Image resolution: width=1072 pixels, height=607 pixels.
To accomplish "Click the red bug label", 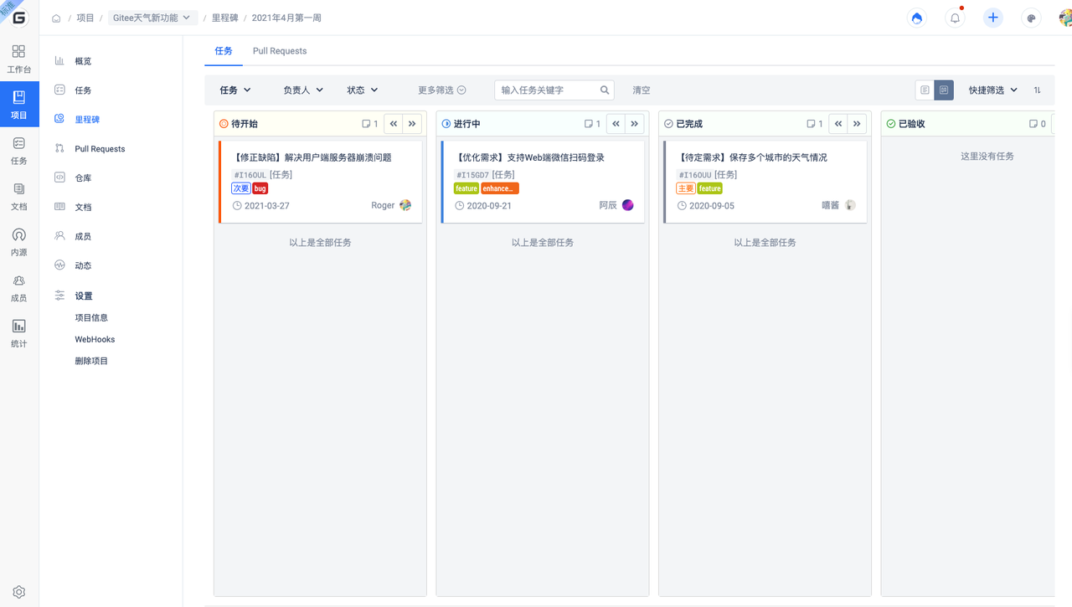I will (x=260, y=189).
